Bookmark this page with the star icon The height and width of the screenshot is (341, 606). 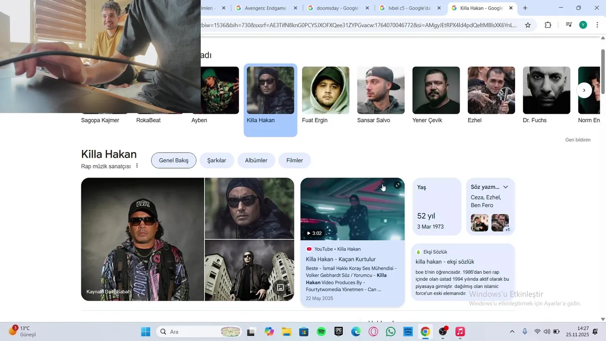point(528,25)
